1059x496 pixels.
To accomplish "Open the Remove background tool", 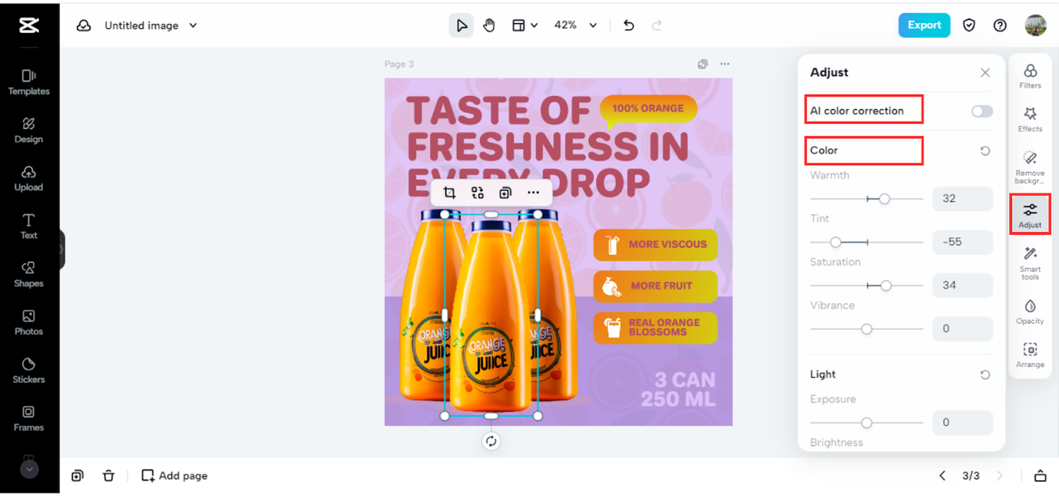I will (x=1030, y=167).
